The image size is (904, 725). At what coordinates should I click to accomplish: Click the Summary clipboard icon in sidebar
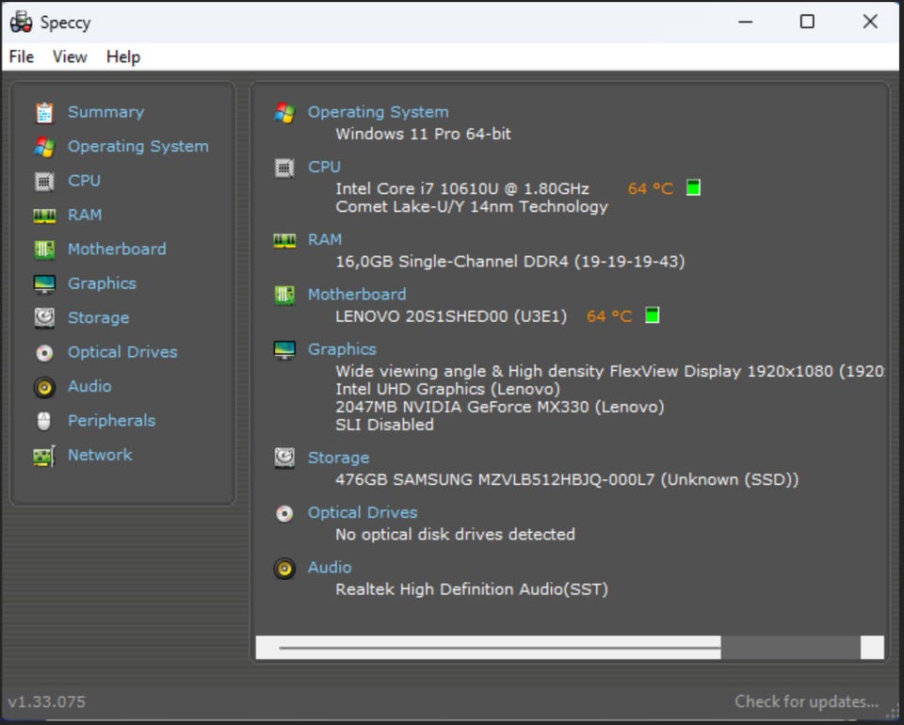click(44, 112)
